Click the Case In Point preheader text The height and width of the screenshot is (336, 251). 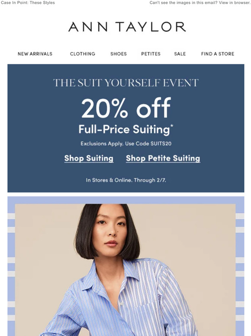coord(28,3)
